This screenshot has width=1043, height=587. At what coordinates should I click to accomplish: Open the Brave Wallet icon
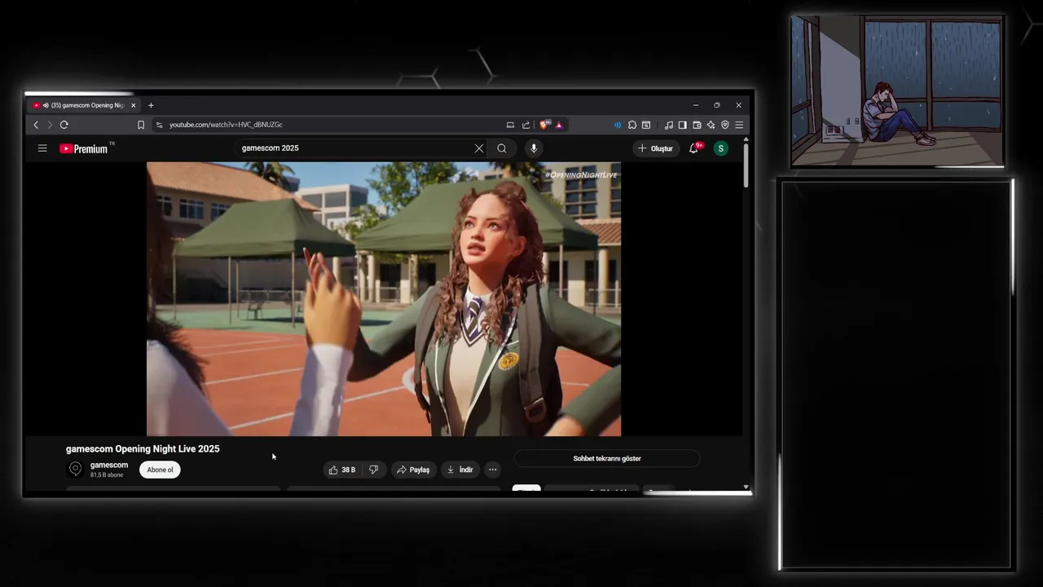tap(697, 125)
